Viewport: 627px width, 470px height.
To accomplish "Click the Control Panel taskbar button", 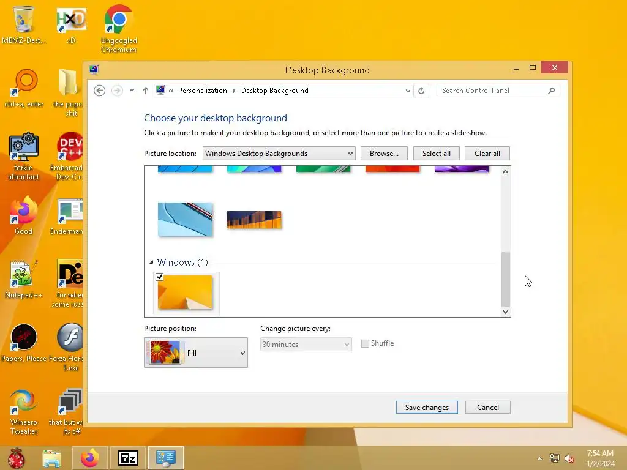I will 165,458.
